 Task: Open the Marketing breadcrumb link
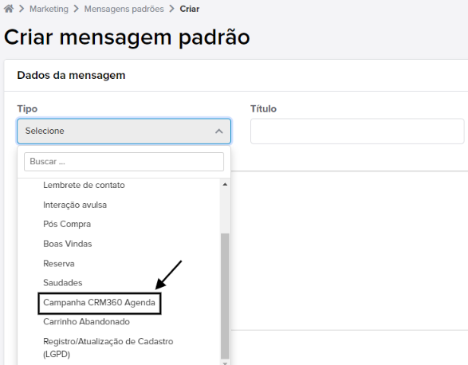click(49, 9)
